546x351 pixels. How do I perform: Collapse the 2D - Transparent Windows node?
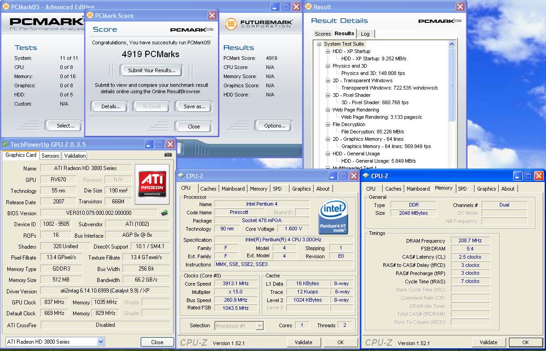pos(328,80)
